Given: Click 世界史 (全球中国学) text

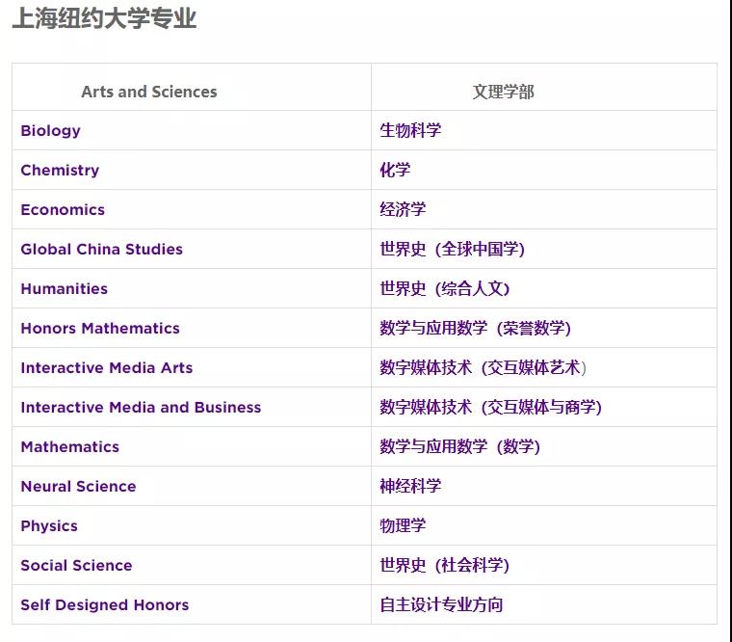Looking at the screenshot, I should [452, 249].
